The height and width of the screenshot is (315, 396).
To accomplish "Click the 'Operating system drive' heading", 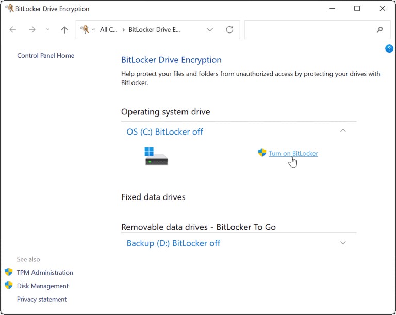I will pyautogui.click(x=166, y=112).
